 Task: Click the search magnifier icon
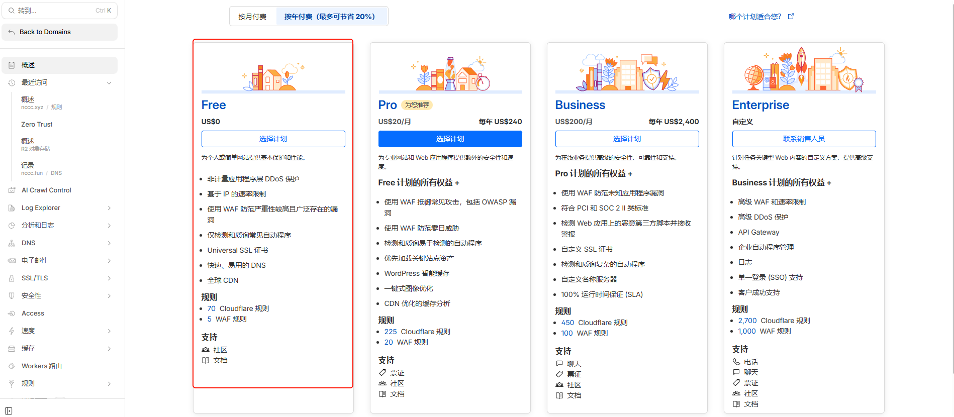(x=12, y=11)
